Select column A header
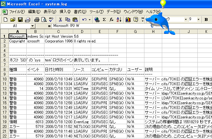212x139 pixels. pyautogui.click(x=17, y=32)
